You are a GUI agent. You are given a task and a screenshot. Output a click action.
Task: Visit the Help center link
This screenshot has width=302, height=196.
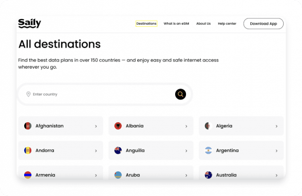pyautogui.click(x=227, y=24)
